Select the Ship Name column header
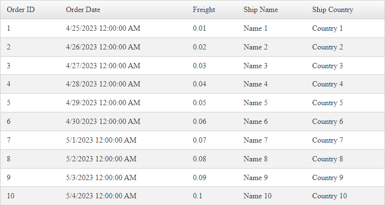This screenshot has height=206, width=385. point(261,10)
